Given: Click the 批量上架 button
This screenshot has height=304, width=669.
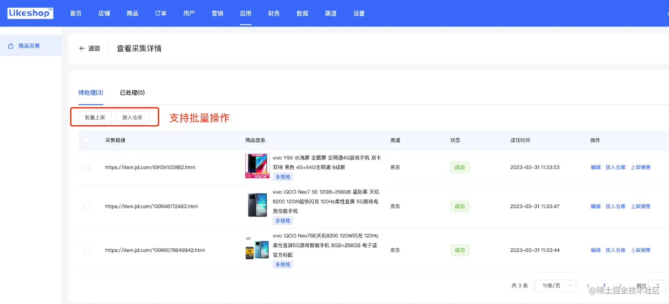Looking at the screenshot, I should point(95,117).
